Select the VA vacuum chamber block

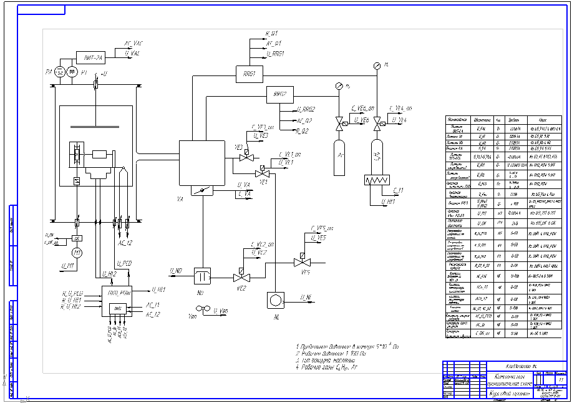[x=201, y=163]
